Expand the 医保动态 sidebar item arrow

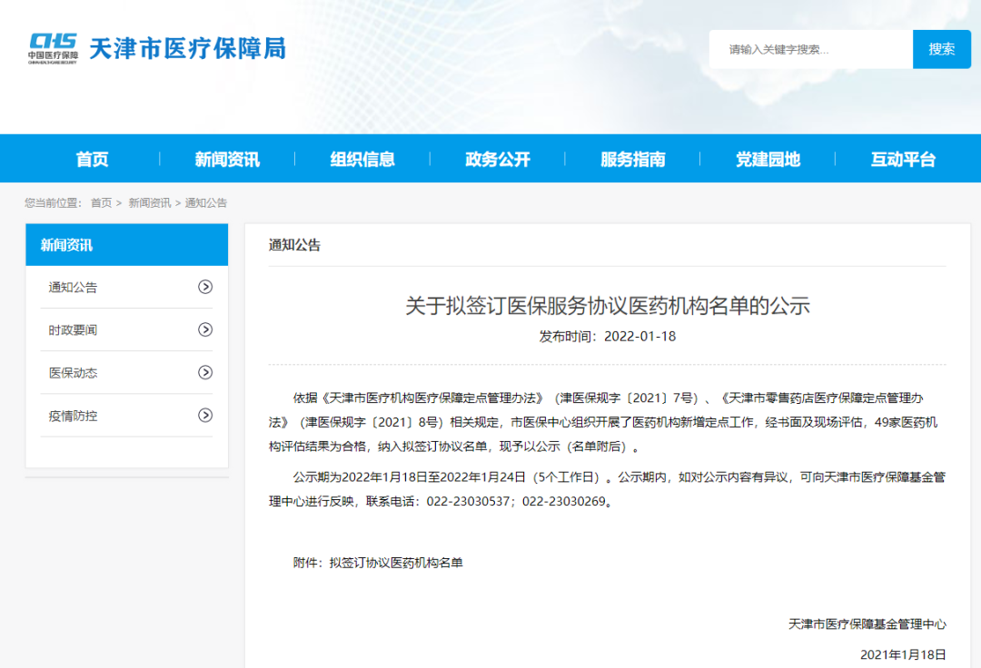[206, 372]
